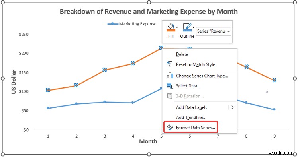The image size is (298, 157).
Task: Select Marketing Expense point at month 3
Action: coord(105,102)
